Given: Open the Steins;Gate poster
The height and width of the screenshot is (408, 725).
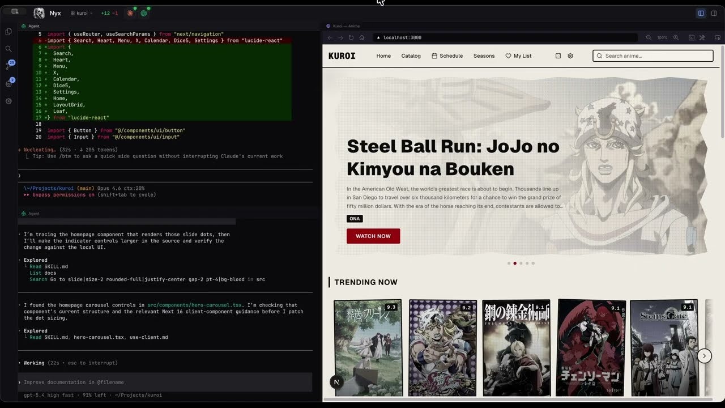Looking at the screenshot, I should tap(664, 348).
